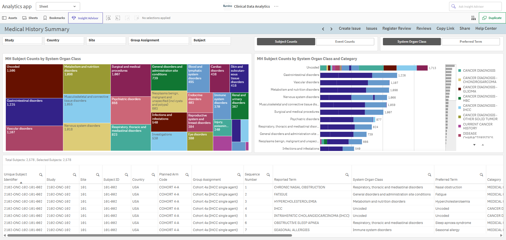
Task: Click the CANCER DIAGNOSIS - GLIOMA legend swatch
Action: [460, 89]
